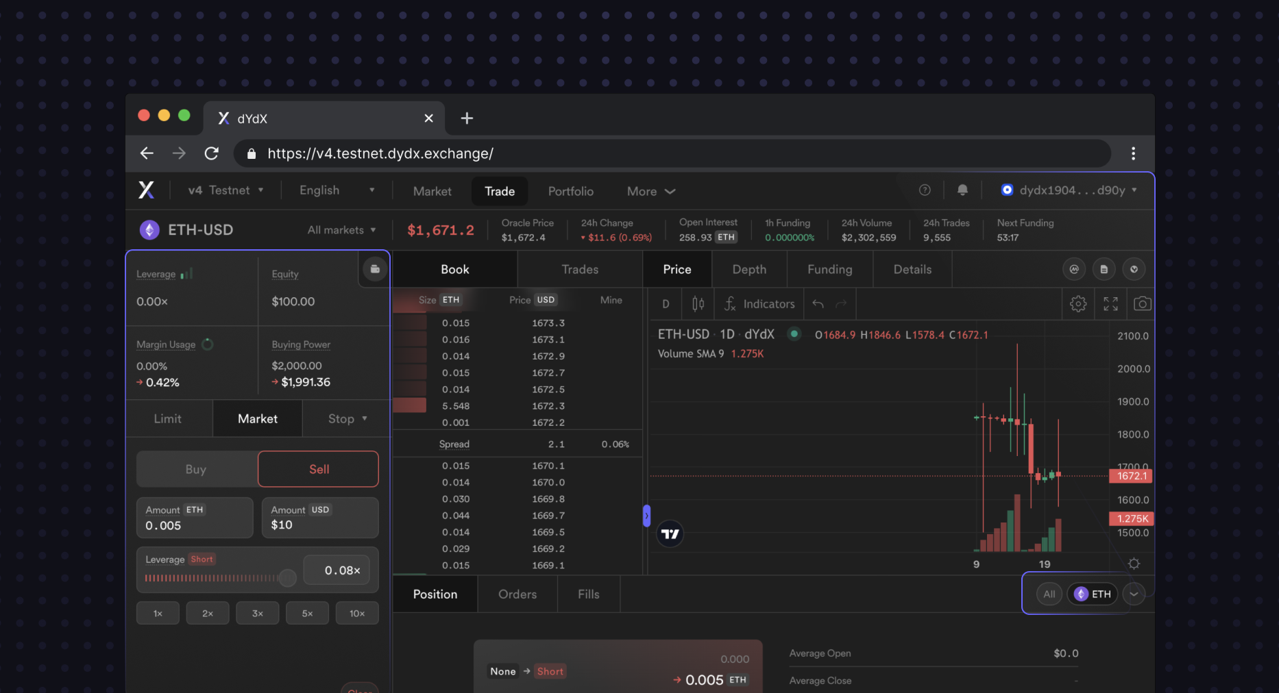1279x693 pixels.
Task: Click the candlestick chart style icon
Action: 698,304
